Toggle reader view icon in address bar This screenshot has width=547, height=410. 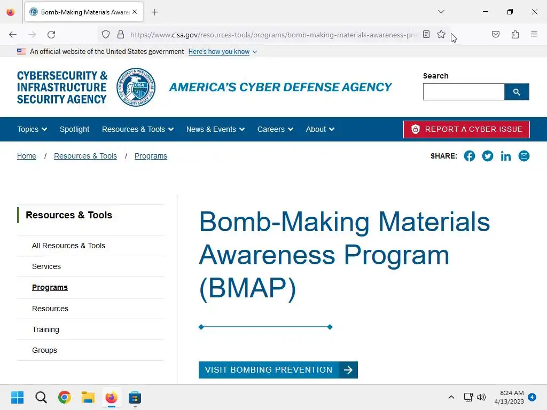point(426,34)
